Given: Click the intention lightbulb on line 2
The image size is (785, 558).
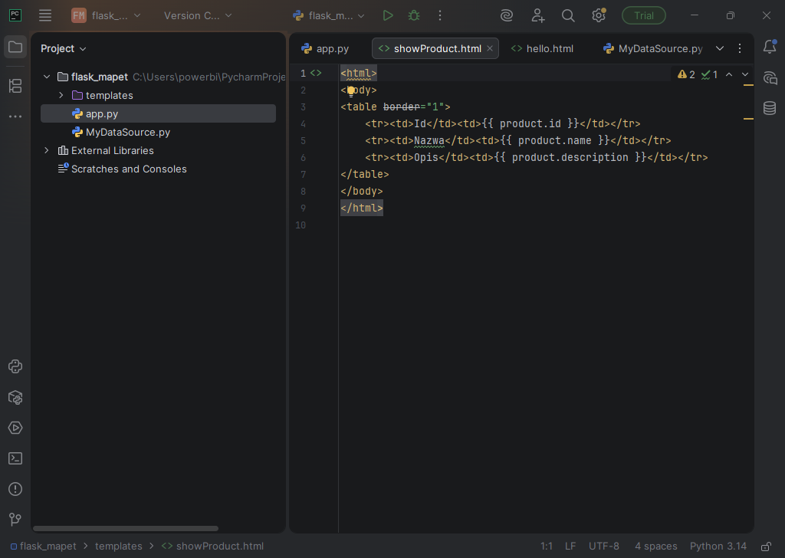Looking at the screenshot, I should tap(351, 90).
